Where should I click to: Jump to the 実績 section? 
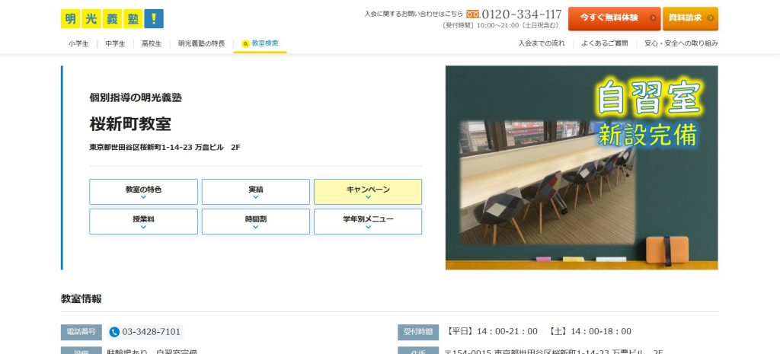coord(256,192)
